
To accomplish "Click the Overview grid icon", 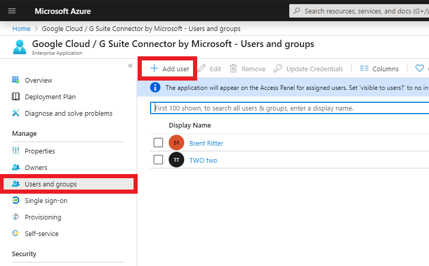I will (x=16, y=80).
